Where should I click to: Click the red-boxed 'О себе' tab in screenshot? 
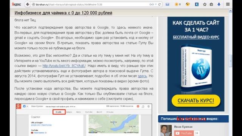[x=59, y=112]
